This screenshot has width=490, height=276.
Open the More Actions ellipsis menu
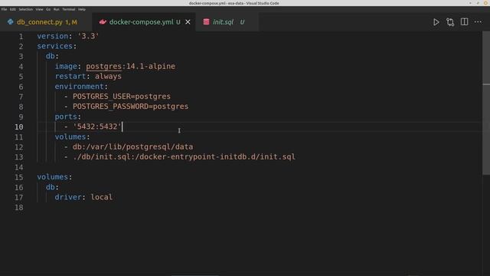[x=478, y=22]
